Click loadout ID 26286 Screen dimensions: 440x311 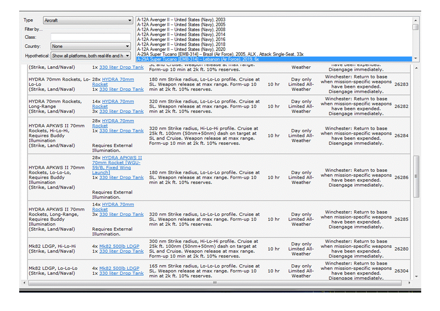point(401,177)
